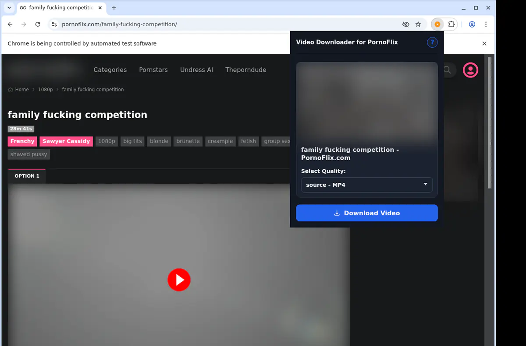Click the Frenchy pink tag
Viewport: 526px width, 346px height.
(22, 141)
